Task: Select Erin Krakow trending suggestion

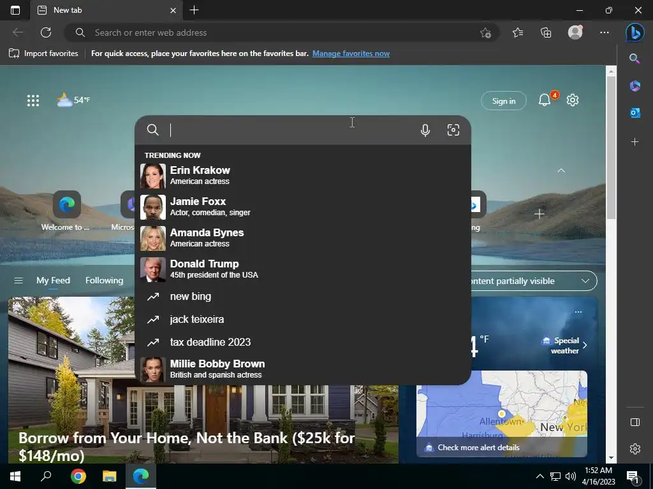Action: click(x=303, y=176)
